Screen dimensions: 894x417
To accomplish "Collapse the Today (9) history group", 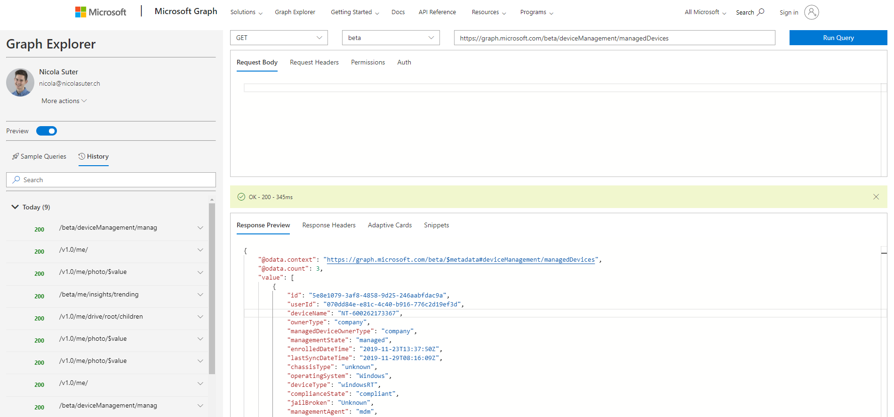I will pos(15,207).
